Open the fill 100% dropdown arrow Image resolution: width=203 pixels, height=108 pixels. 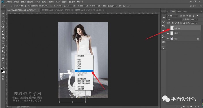coord(197,23)
